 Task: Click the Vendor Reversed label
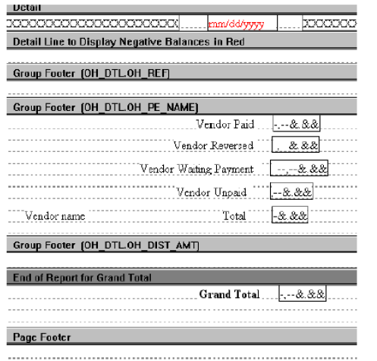(213, 145)
